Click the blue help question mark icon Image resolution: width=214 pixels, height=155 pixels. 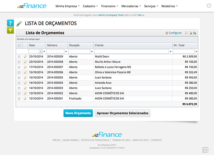click(x=10, y=23)
